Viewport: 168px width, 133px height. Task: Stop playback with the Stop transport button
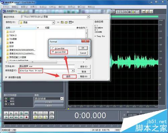pyautogui.click(x=6, y=113)
